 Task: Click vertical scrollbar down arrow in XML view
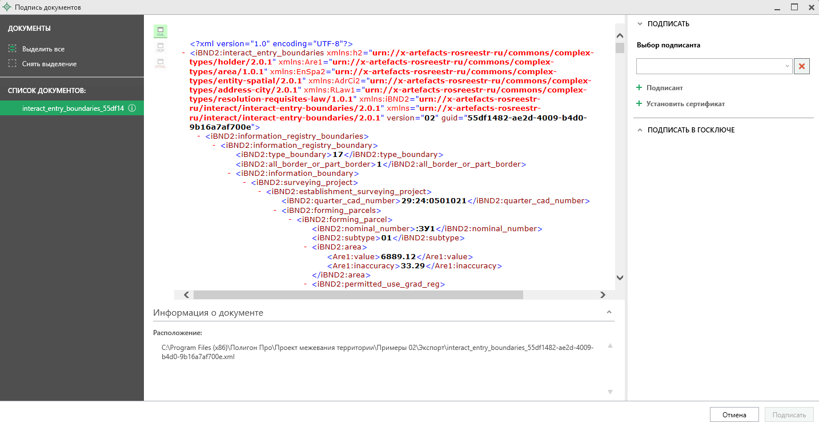[620, 277]
